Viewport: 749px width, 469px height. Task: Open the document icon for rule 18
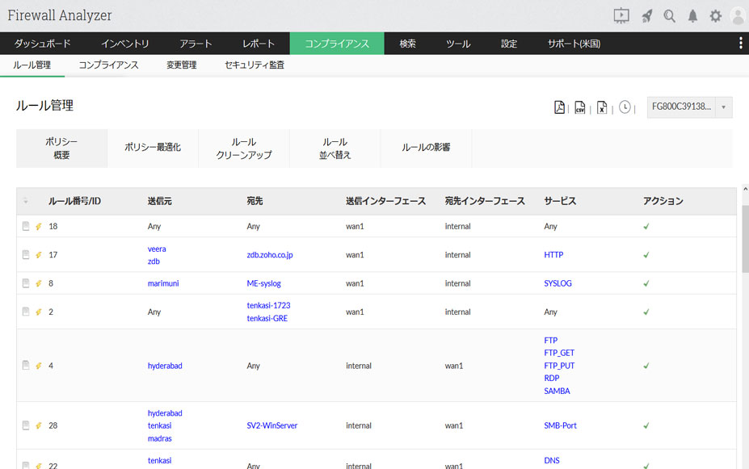pyautogui.click(x=26, y=227)
